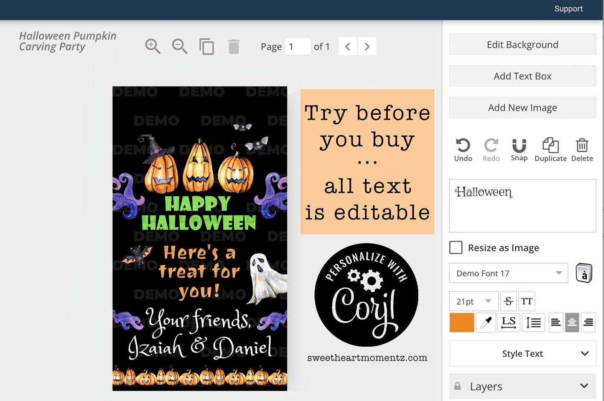
Task: Open the 21pt font size dropdown
Action: click(474, 301)
